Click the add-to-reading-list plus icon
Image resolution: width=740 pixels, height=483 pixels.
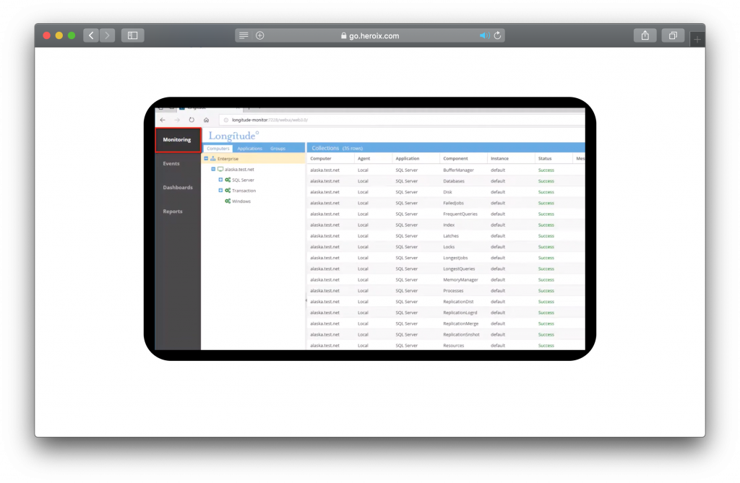coord(260,35)
